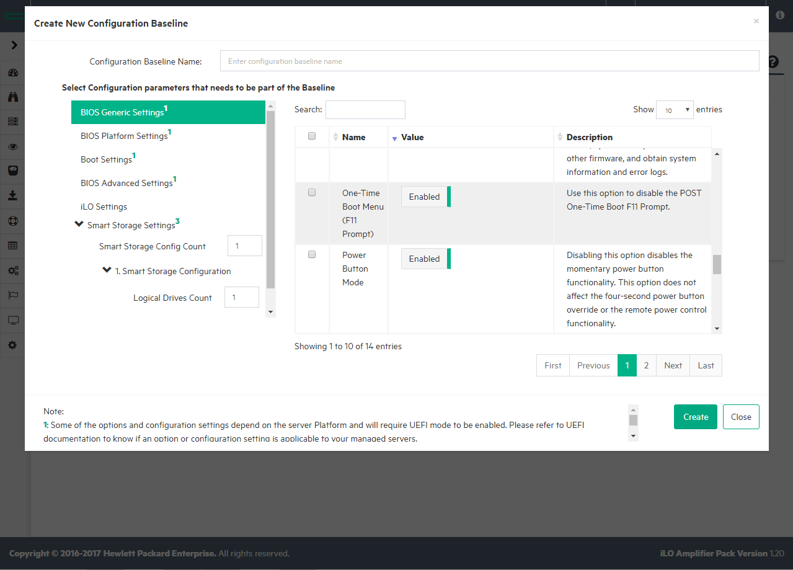Check the Power Button Mode row checkbox
Viewport: 793px width, 570px height.
tap(312, 254)
